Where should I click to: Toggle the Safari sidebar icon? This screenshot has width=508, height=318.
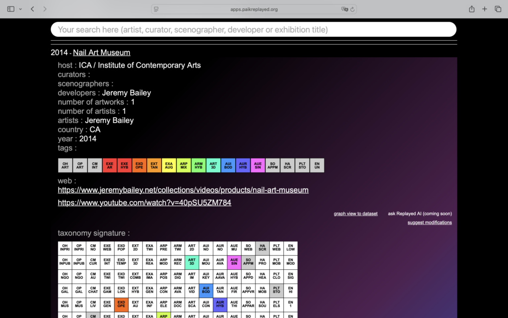coord(11,9)
